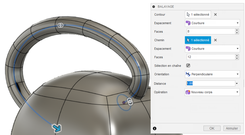Collapse the BALAYAGE dialog header icon
The width and height of the screenshot is (245, 135).
154,7
